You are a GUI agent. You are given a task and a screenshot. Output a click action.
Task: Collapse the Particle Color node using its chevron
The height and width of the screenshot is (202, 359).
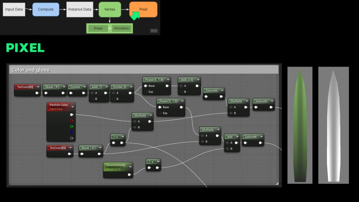click(x=73, y=107)
